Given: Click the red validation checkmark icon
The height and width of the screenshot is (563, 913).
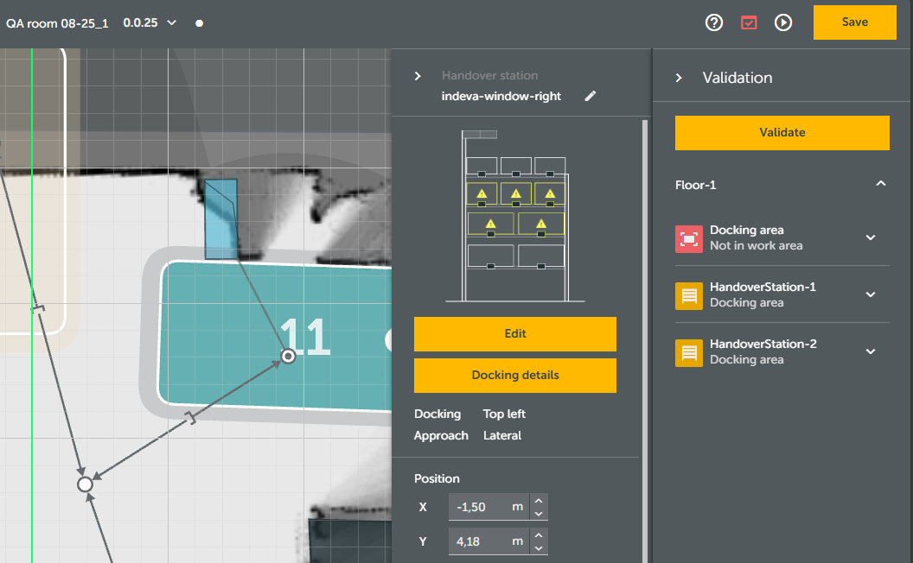Looking at the screenshot, I should pyautogui.click(x=749, y=22).
